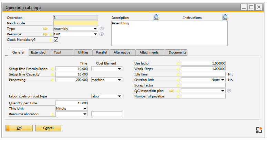The width and height of the screenshot is (268, 141).
Task: Open the Processing cost element dropdown
Action: coord(120,80)
